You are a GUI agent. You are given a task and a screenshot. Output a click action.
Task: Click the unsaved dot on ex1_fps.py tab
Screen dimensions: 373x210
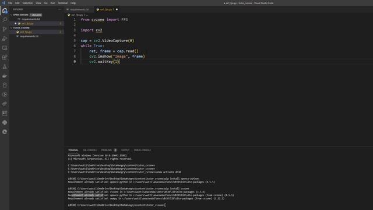(117, 9)
